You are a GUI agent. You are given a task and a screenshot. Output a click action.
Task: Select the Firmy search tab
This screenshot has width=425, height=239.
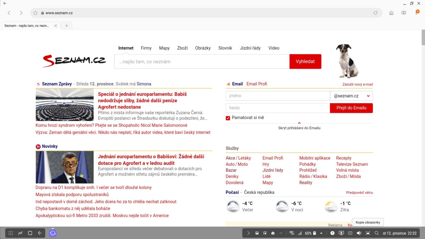pyautogui.click(x=146, y=48)
